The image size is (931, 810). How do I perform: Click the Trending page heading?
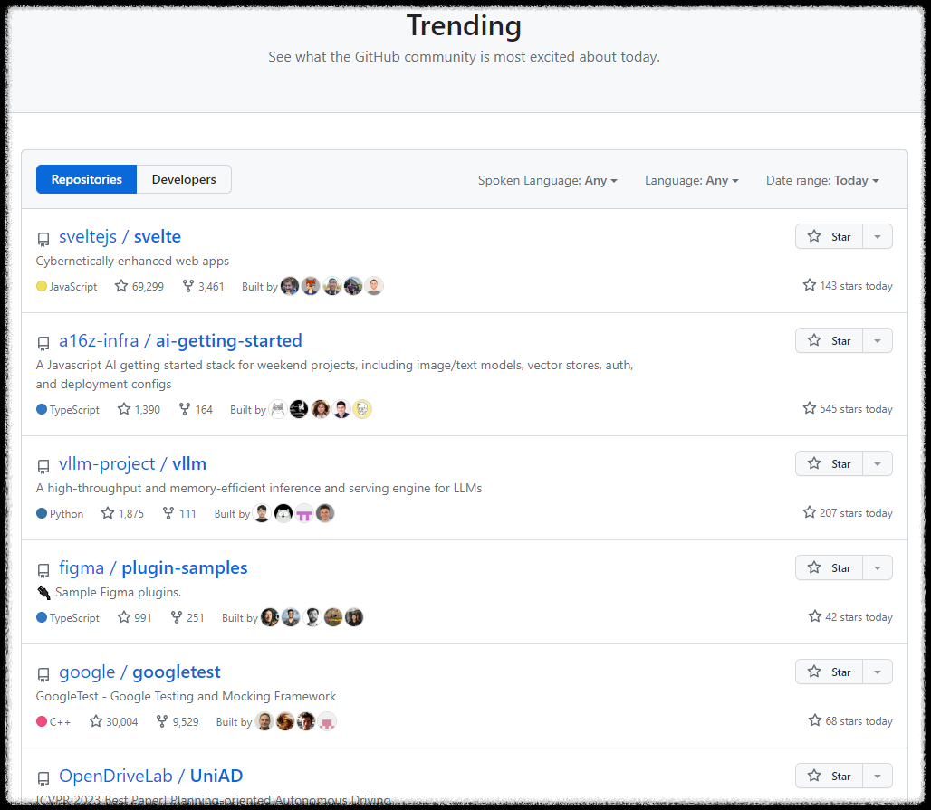464,26
